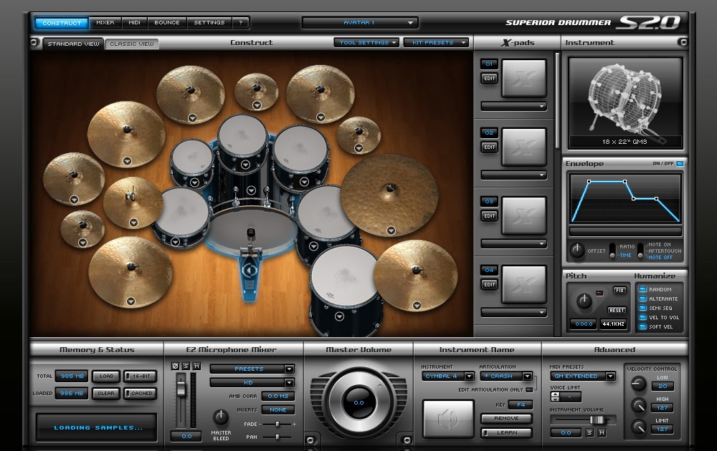This screenshot has height=451, width=717.
Task: Switch to the Mixer tab
Action: click(105, 22)
